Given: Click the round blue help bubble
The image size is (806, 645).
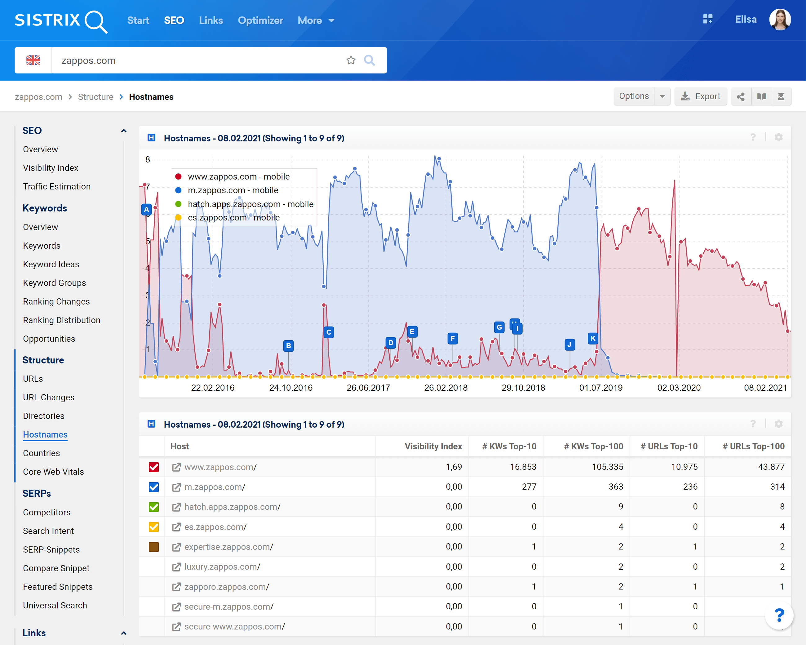Looking at the screenshot, I should [x=779, y=615].
